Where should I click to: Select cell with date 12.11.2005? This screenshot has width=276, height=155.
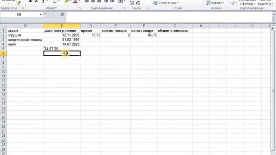click(x=62, y=35)
